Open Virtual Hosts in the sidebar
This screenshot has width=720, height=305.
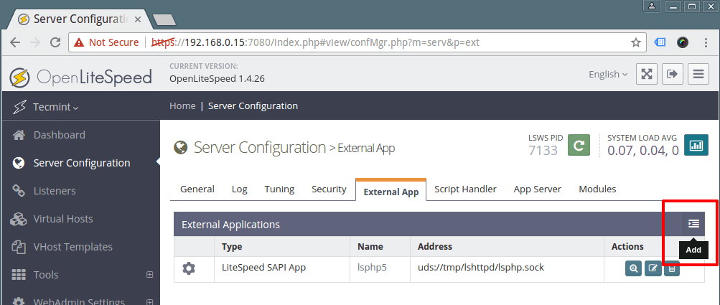pos(63,219)
